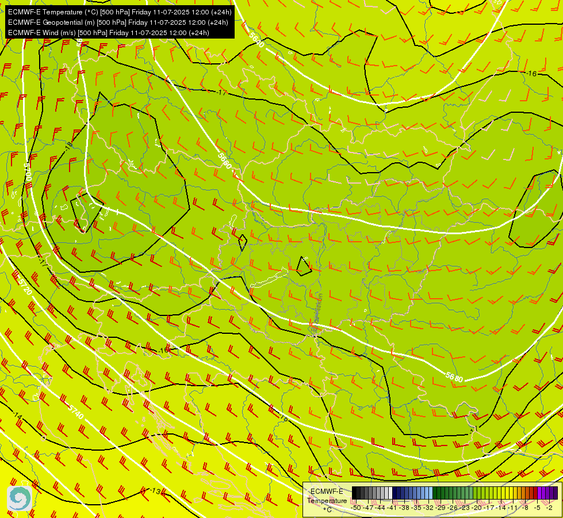
Task: Click the 5640 geopotential contour label
Action: tap(256, 40)
